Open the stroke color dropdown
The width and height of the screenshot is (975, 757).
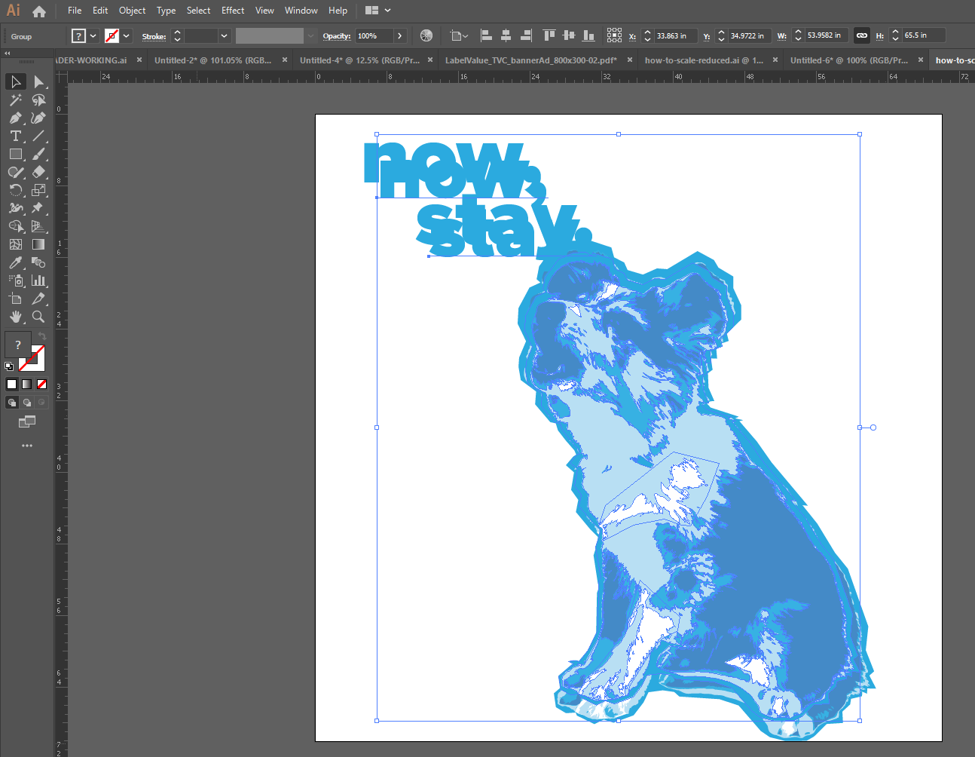point(127,35)
